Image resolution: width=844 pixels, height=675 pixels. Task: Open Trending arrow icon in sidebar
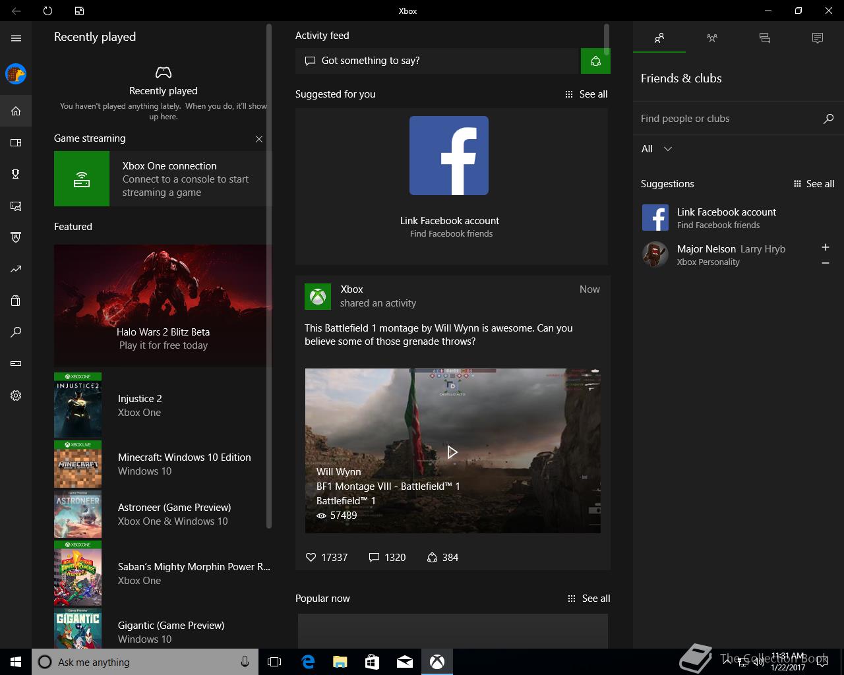[16, 269]
